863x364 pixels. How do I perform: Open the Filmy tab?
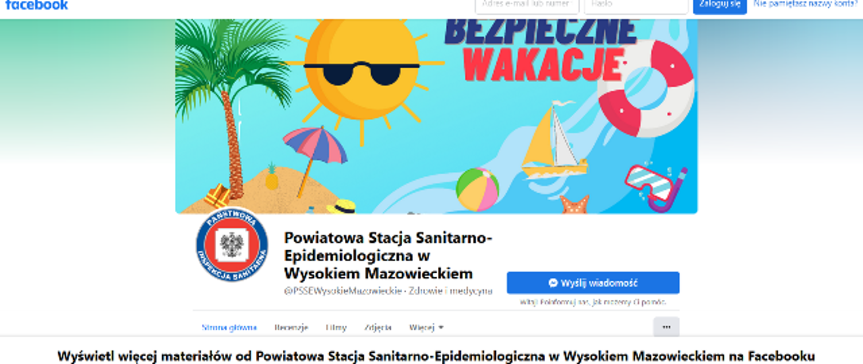[x=336, y=328]
